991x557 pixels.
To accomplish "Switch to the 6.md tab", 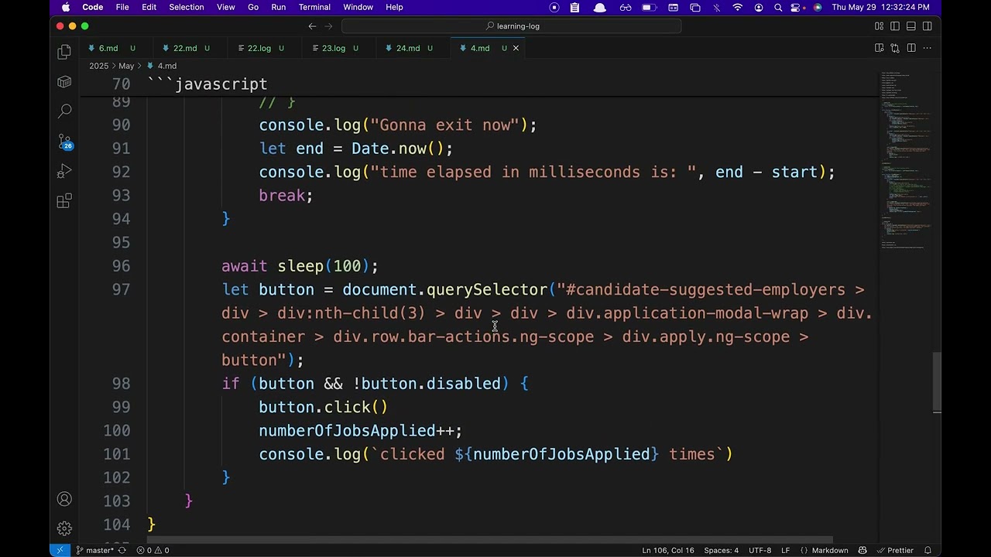I will 114,48.
